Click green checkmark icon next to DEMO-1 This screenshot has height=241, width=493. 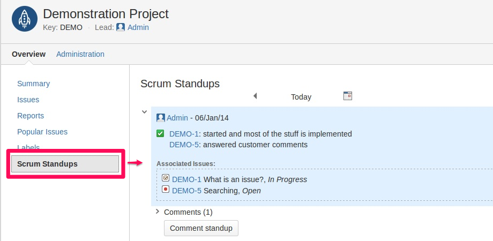pos(160,134)
